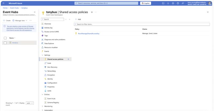Open Encryption settings
Screen dimensions: 214x111
51,75
